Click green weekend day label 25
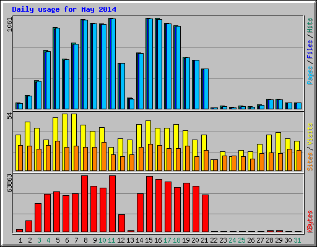317x247 pixels. (x=241, y=240)
